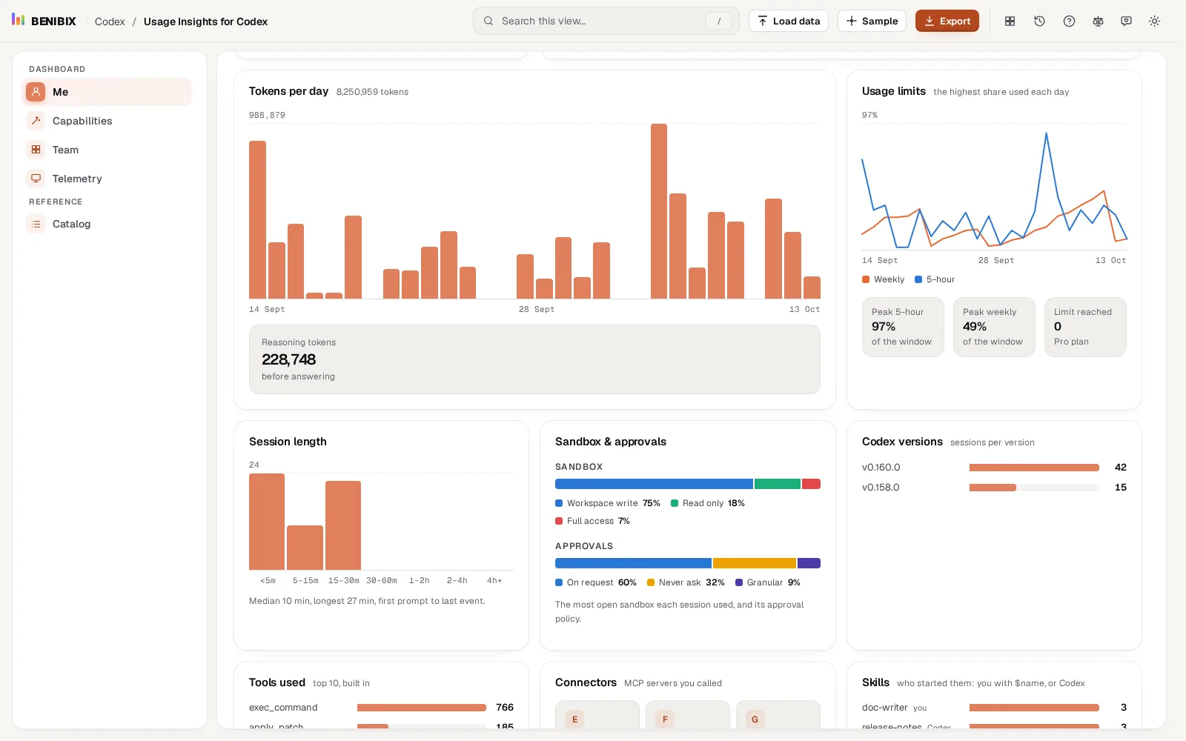
Task: Click the blue On request approvals segment
Action: click(633, 563)
